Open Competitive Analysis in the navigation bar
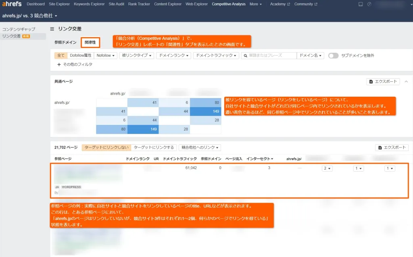413x257 pixels. click(x=229, y=4)
